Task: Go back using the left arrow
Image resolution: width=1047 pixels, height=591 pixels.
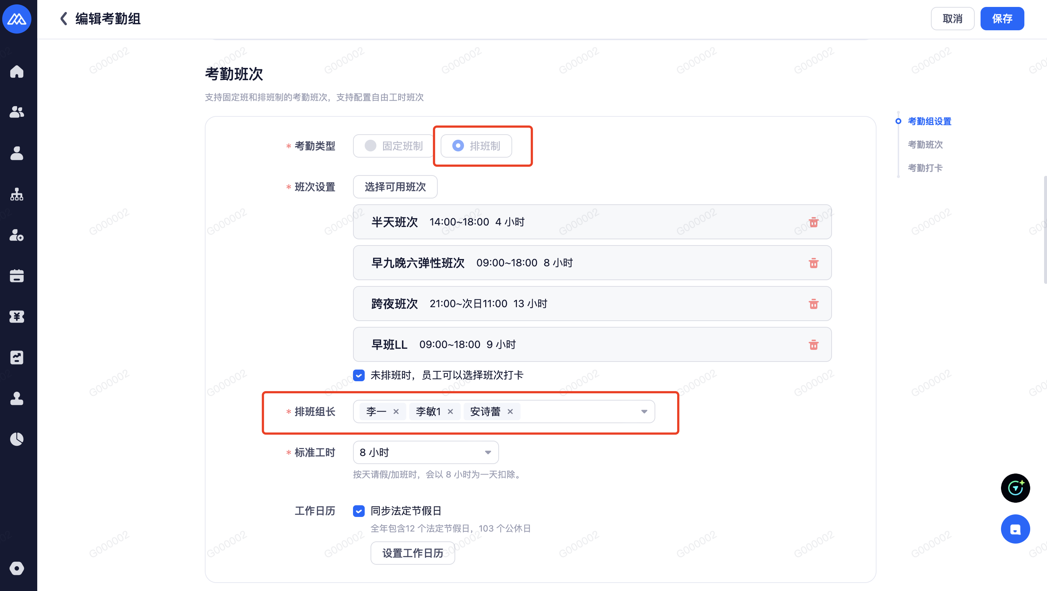Action: (x=64, y=19)
